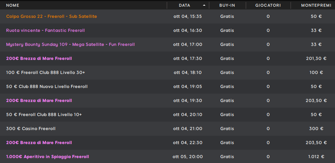Click the ott 04, 15:35 date cell
Viewport: 335px width, 163px height.
188,16
